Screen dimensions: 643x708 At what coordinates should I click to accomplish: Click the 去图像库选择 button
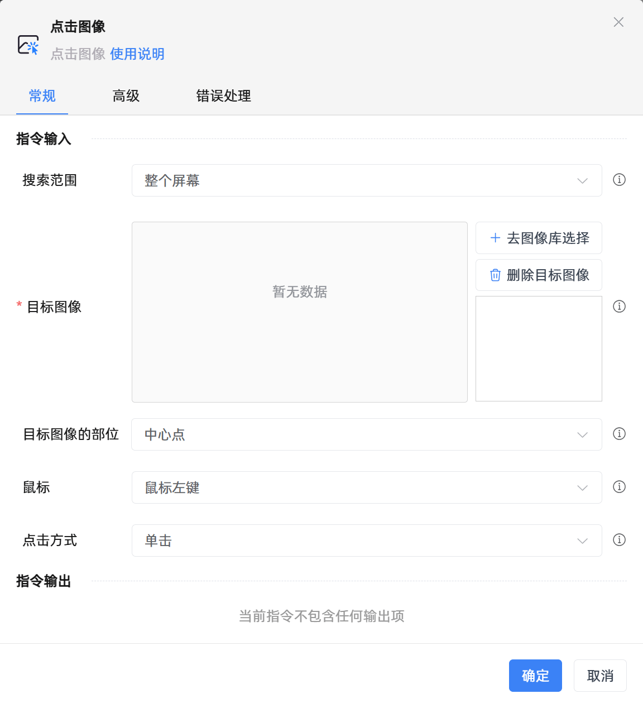pyautogui.click(x=538, y=238)
